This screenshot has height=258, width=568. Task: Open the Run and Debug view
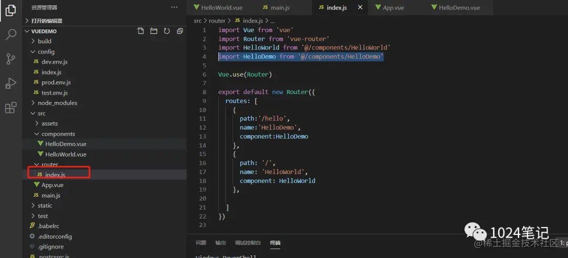(11, 83)
